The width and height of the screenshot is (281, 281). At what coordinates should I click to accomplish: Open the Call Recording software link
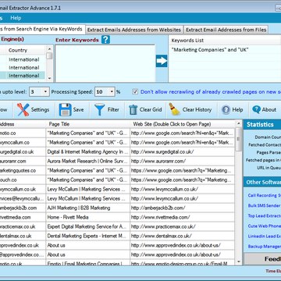(264, 195)
